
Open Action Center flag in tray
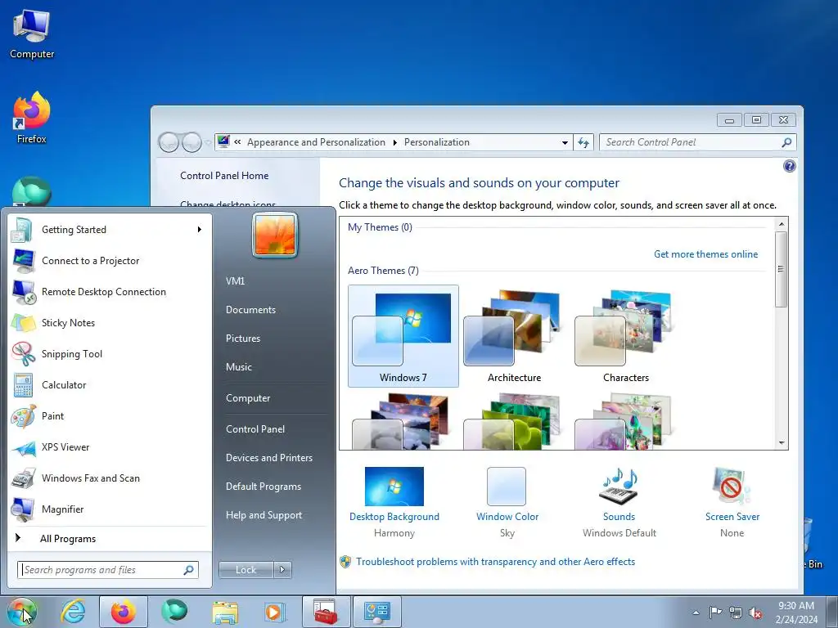pos(715,612)
